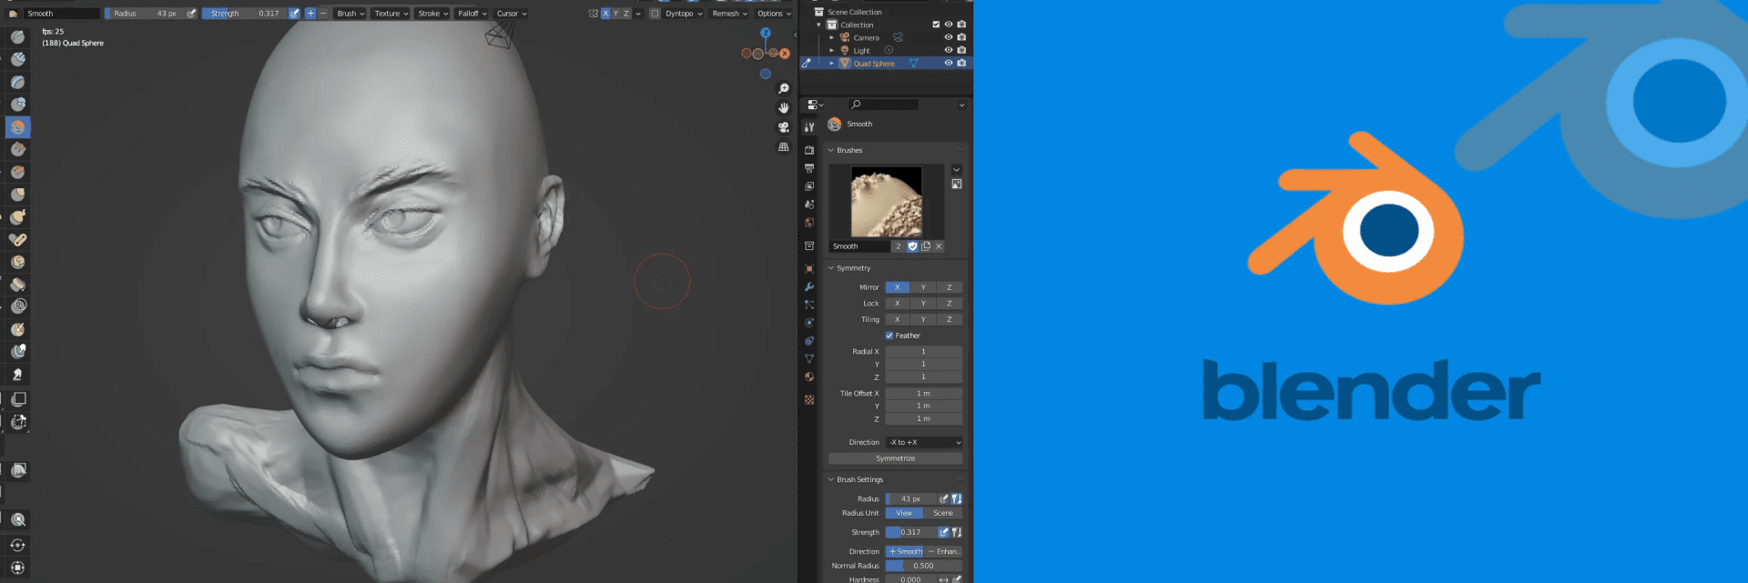Hide the Quad Sphere with its eye icon
1748x583 pixels.
(949, 63)
